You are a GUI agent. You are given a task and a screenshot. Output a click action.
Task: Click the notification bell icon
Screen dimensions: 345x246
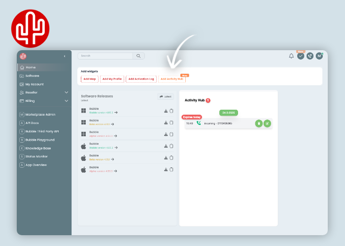click(x=291, y=56)
